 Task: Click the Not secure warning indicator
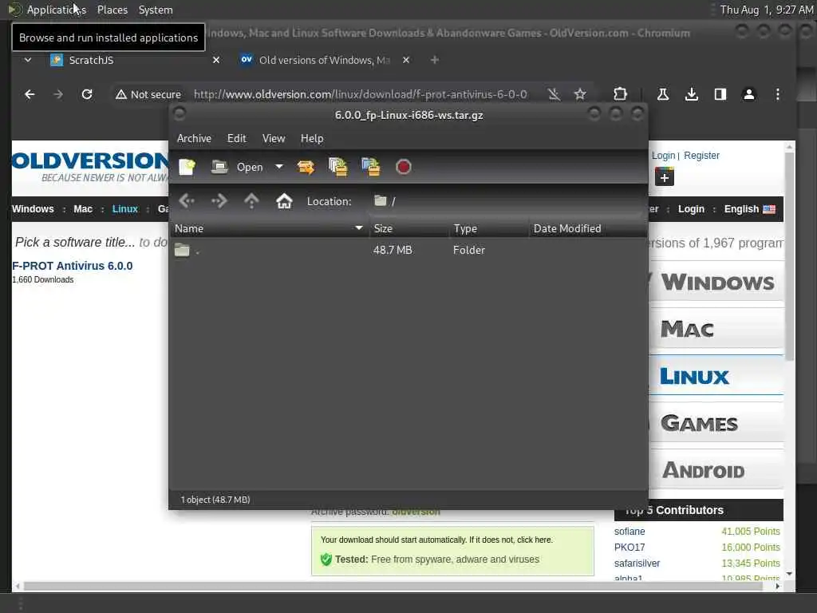pos(148,94)
